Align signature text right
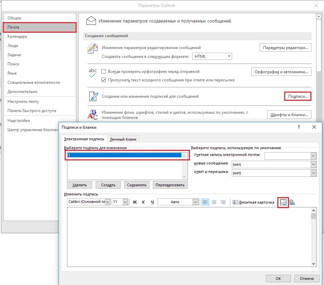 pos(223,202)
